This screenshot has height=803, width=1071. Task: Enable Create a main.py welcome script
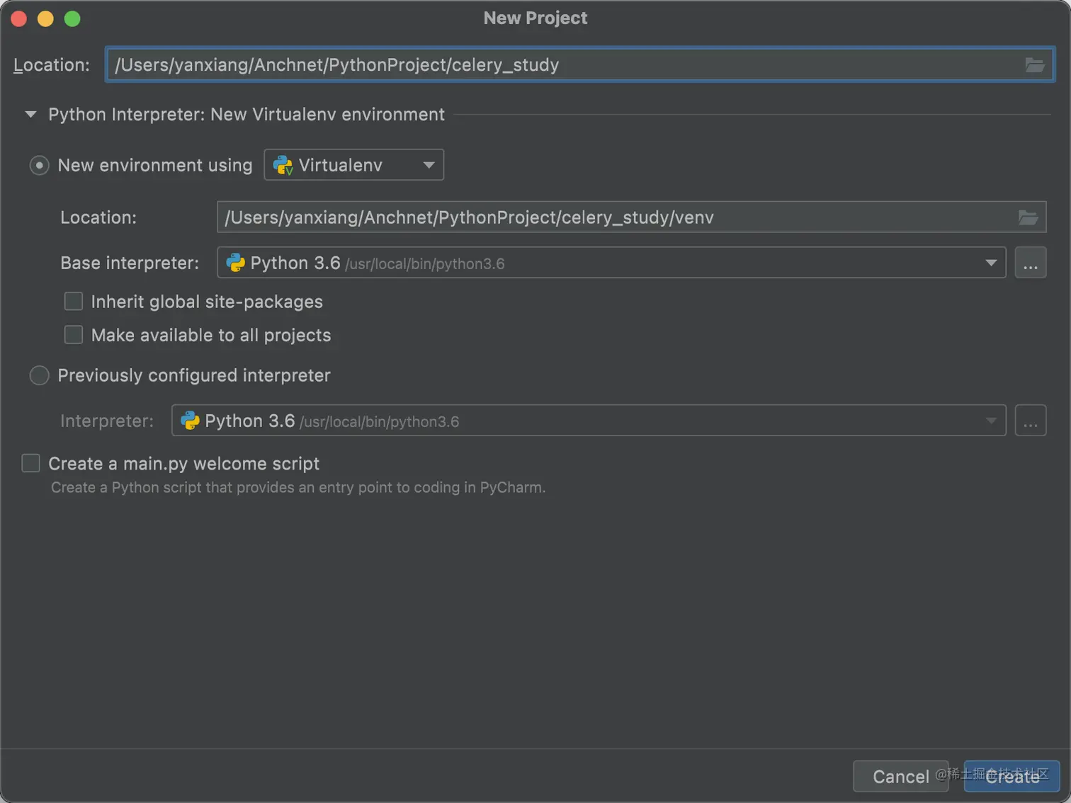click(31, 464)
